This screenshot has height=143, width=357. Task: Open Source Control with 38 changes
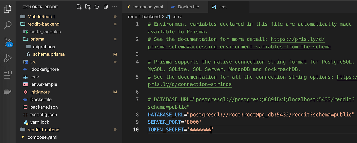[8, 42]
